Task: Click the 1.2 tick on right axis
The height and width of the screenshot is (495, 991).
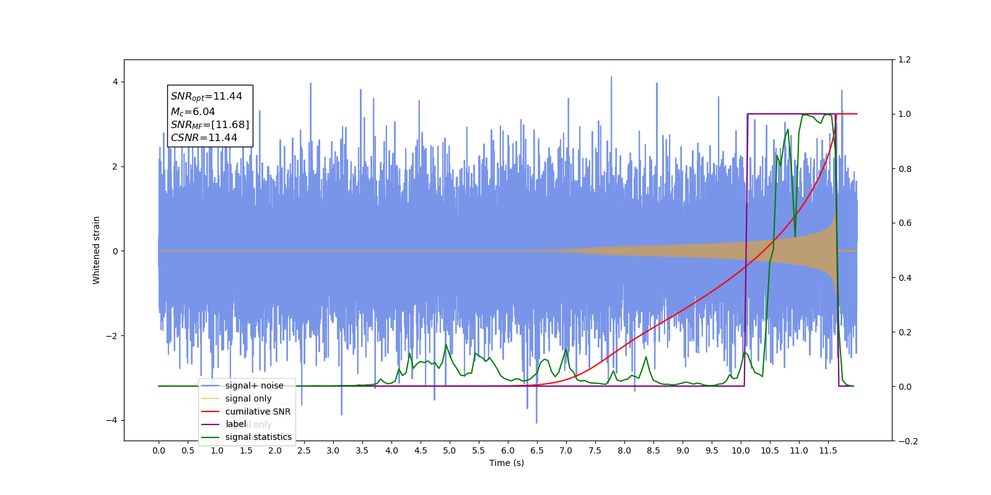Action: tap(905, 60)
